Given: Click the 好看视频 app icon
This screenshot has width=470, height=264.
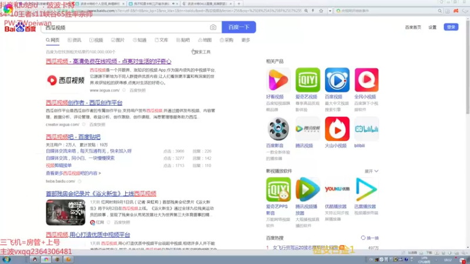Looking at the screenshot, I should tap(278, 80).
